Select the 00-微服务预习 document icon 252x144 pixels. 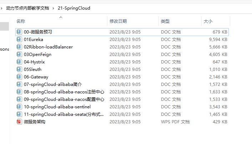tap(19, 32)
